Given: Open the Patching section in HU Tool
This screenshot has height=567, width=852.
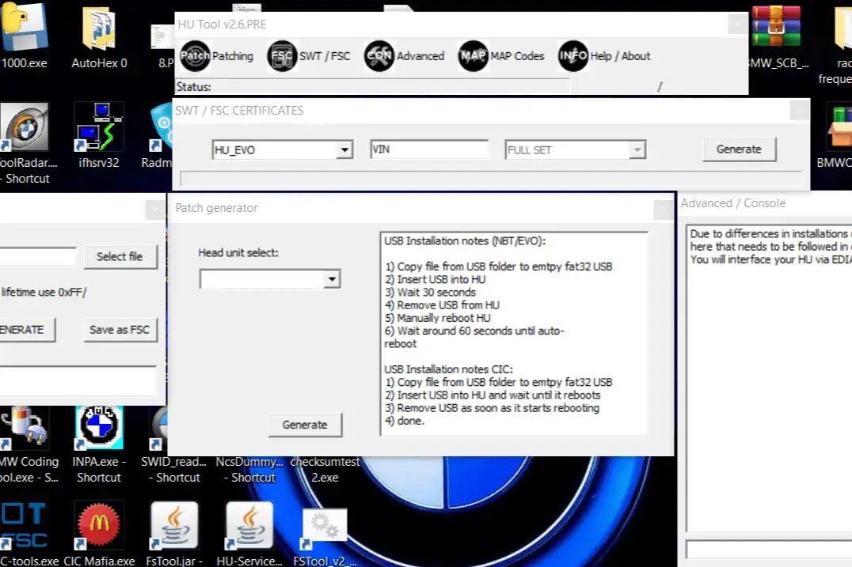Looking at the screenshot, I should pyautogui.click(x=217, y=56).
